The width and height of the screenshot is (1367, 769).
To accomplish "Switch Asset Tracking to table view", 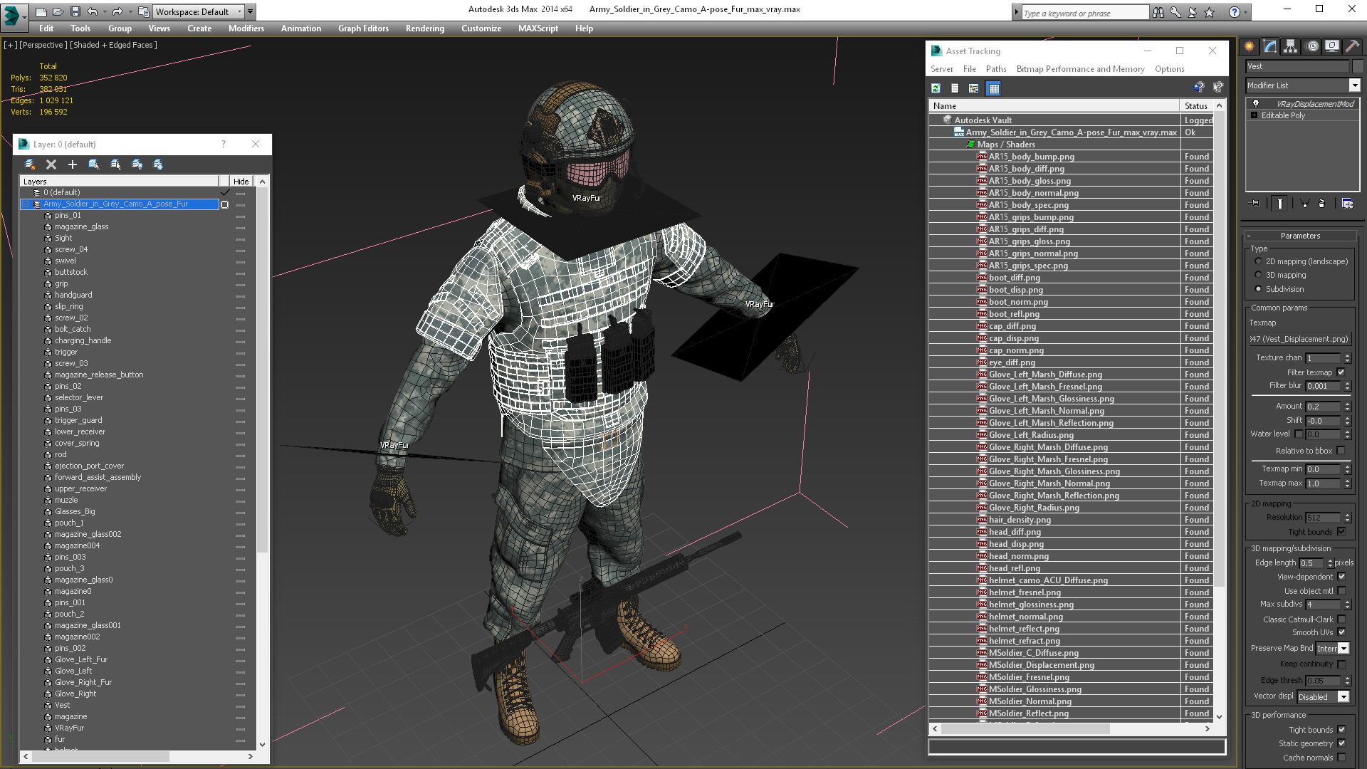I will click(x=994, y=88).
